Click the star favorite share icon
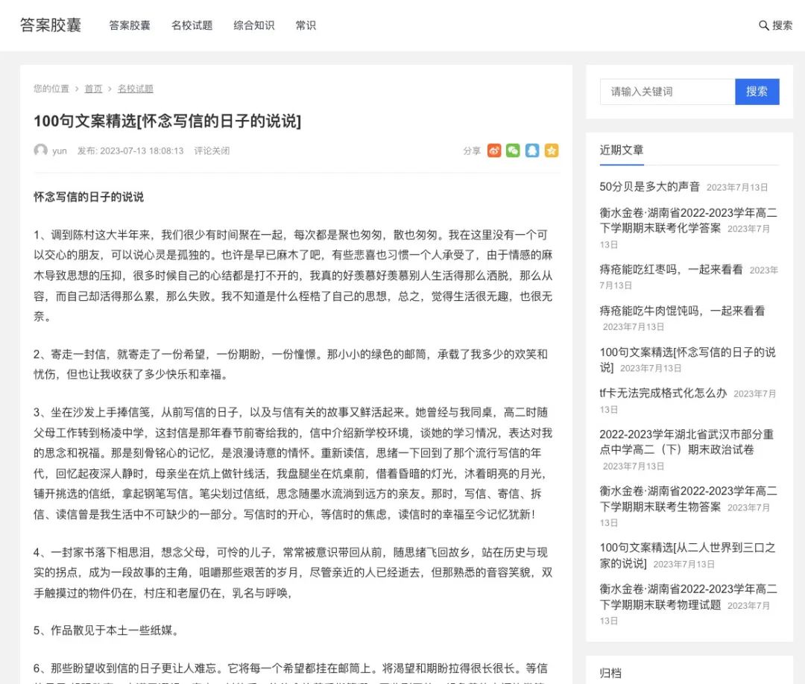 click(551, 151)
